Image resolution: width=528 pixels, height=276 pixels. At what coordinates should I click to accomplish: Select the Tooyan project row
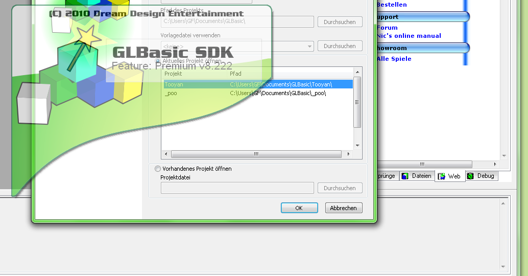point(258,84)
